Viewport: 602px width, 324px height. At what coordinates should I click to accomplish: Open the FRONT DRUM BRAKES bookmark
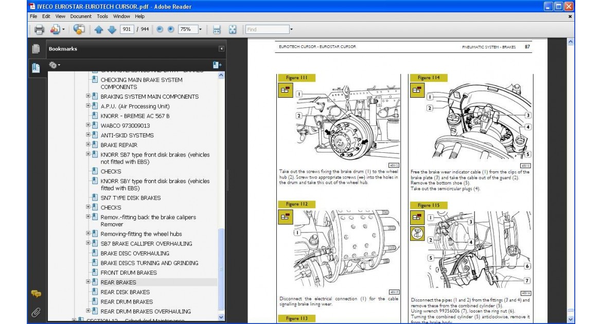129,273
